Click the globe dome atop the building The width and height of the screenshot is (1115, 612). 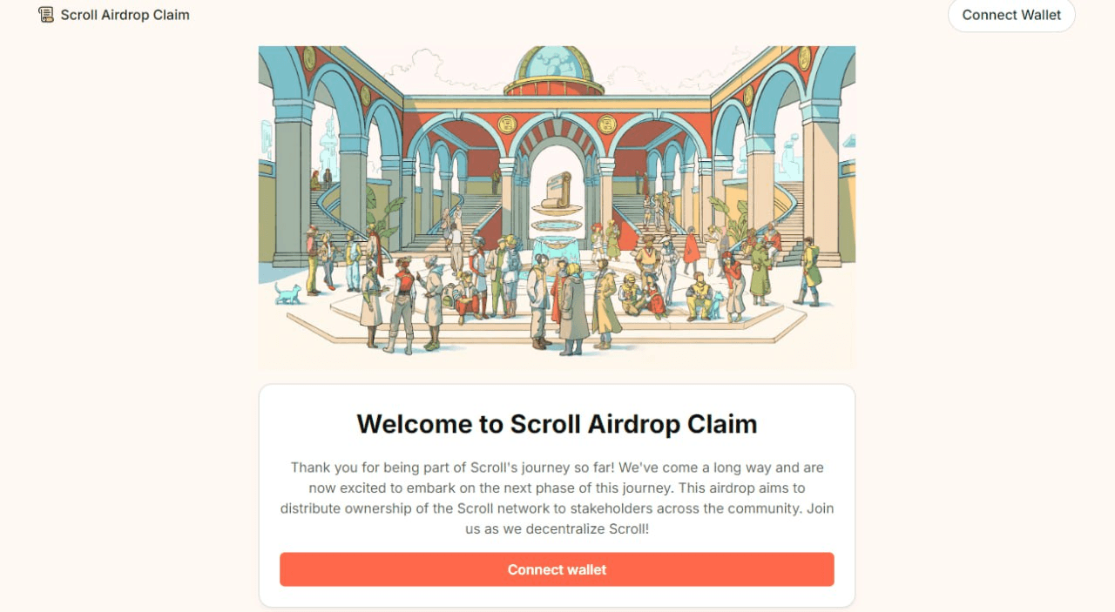click(x=554, y=68)
